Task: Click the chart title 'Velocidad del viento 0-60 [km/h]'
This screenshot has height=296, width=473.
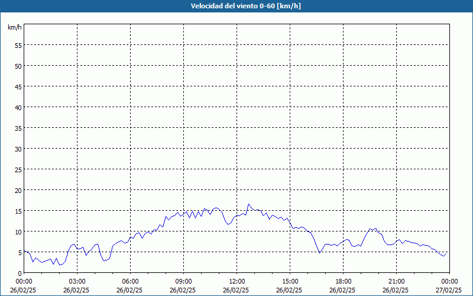Action: click(245, 6)
